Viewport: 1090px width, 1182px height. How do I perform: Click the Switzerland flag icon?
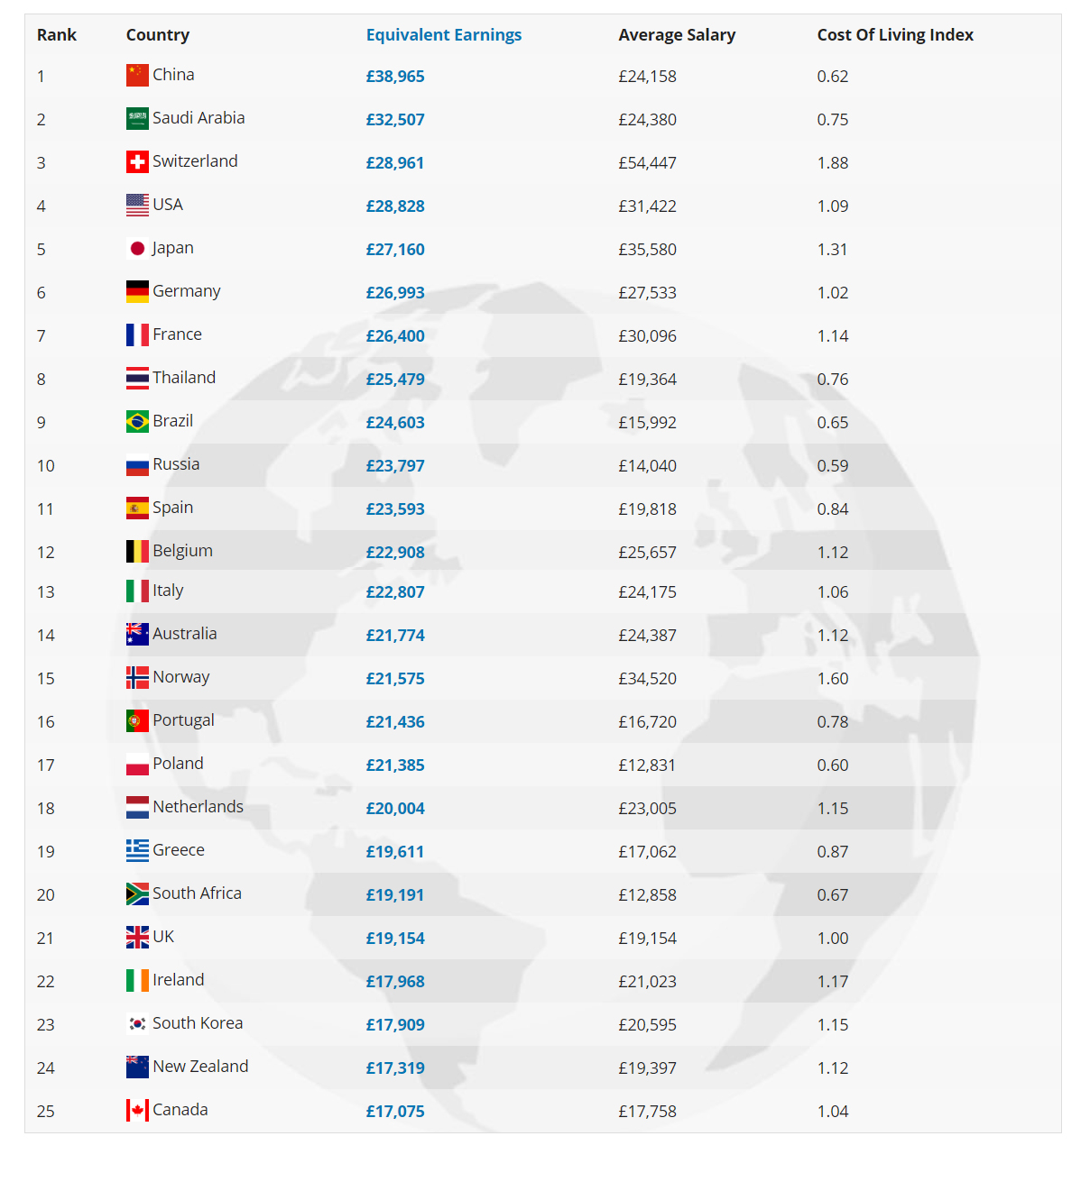(137, 161)
